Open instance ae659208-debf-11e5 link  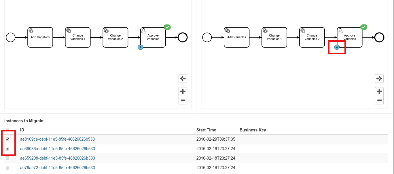pyautogui.click(x=57, y=158)
